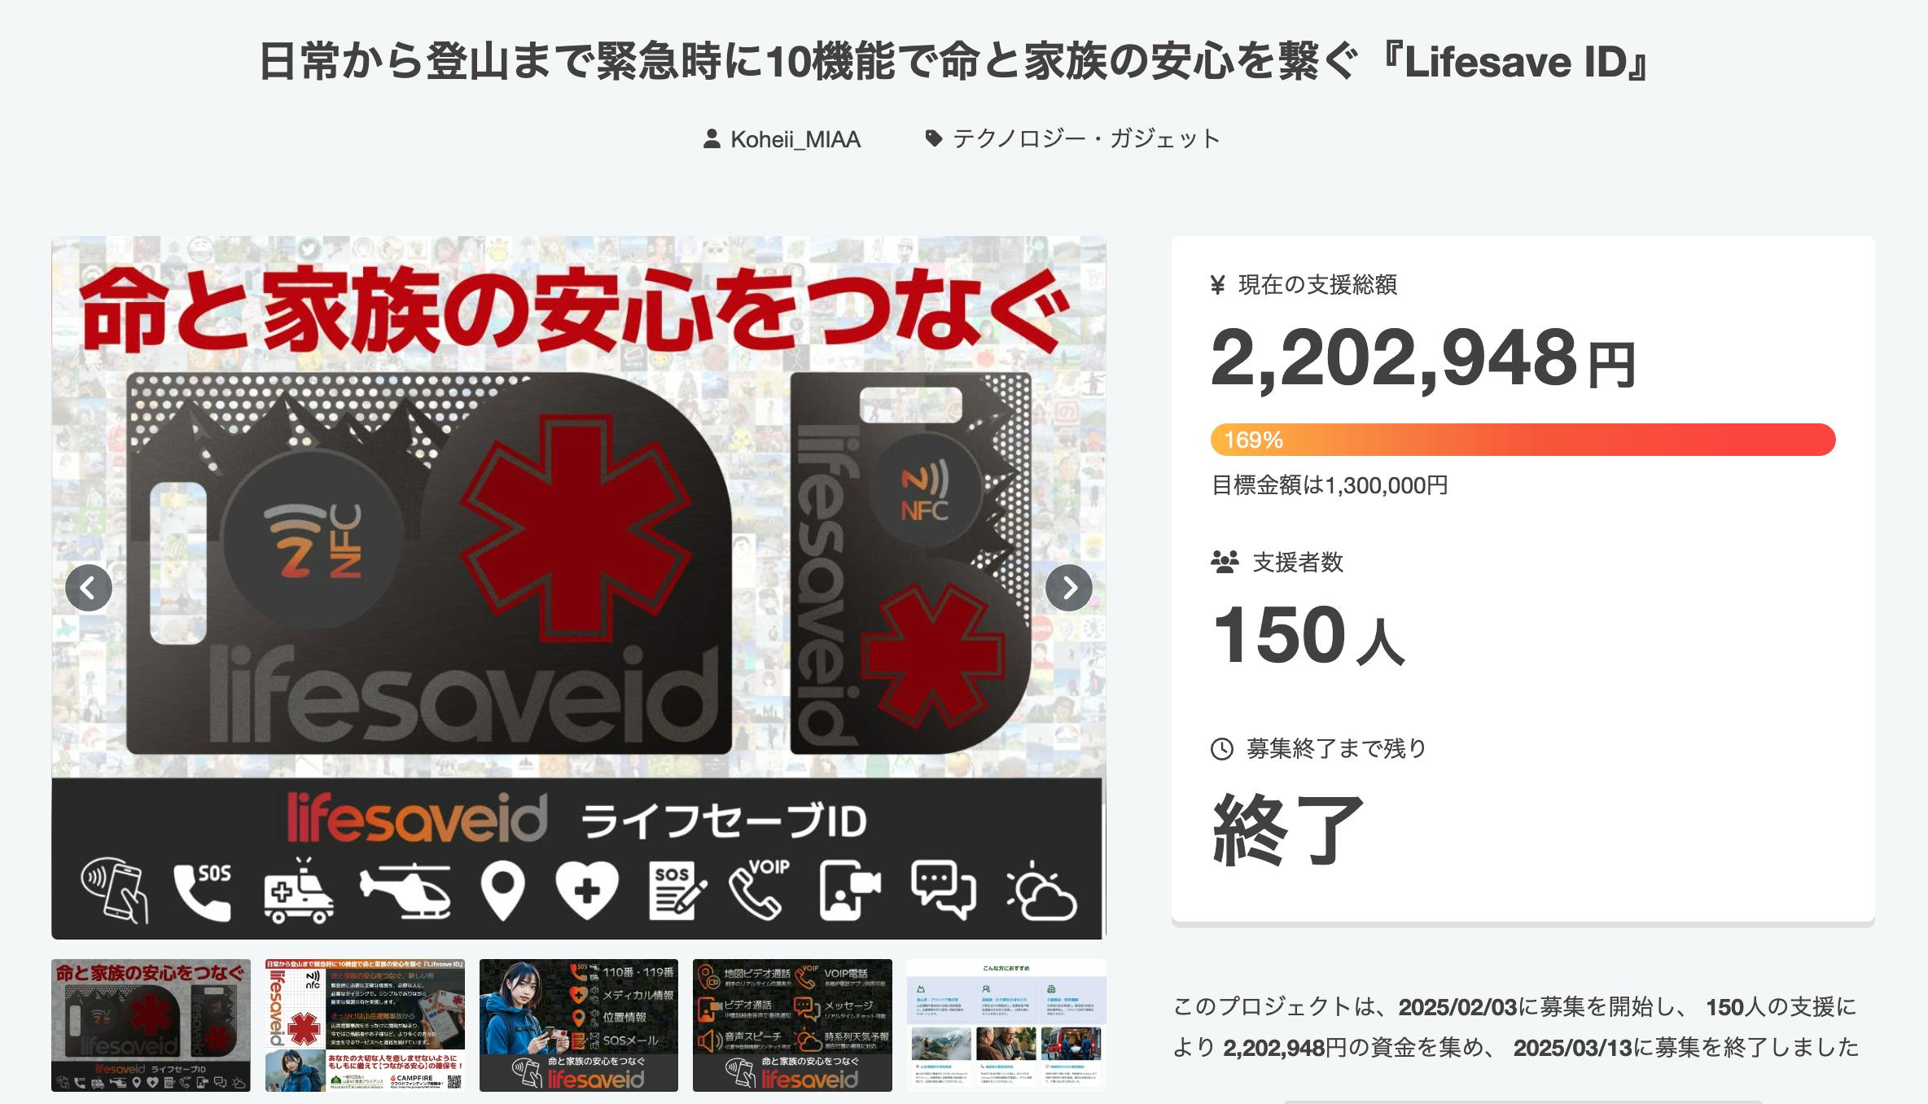The width and height of the screenshot is (1928, 1104).
Task: Click the yen icon beside 現在の支援総額
Action: pyautogui.click(x=1218, y=285)
